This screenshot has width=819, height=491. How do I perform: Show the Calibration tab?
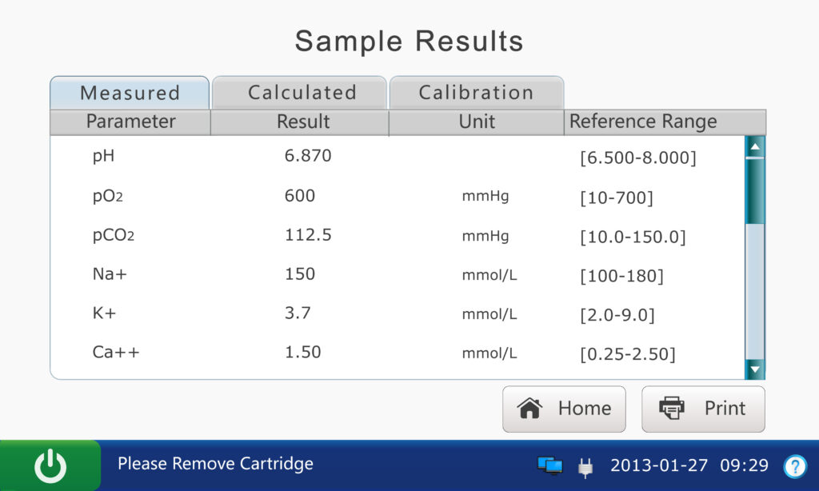point(476,93)
